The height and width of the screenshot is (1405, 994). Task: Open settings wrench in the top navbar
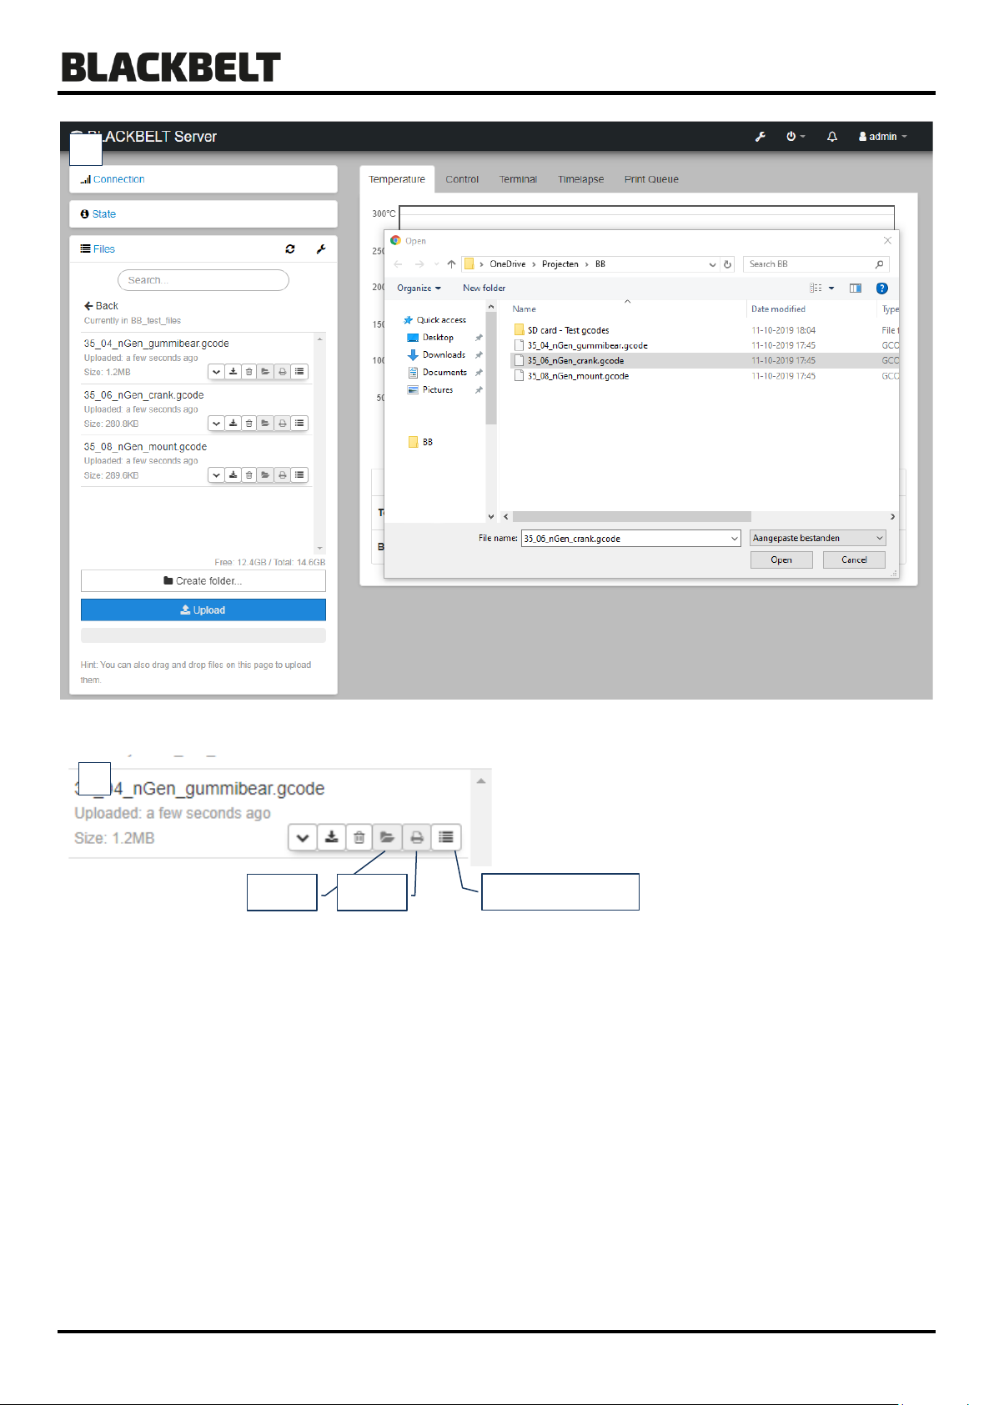[761, 137]
